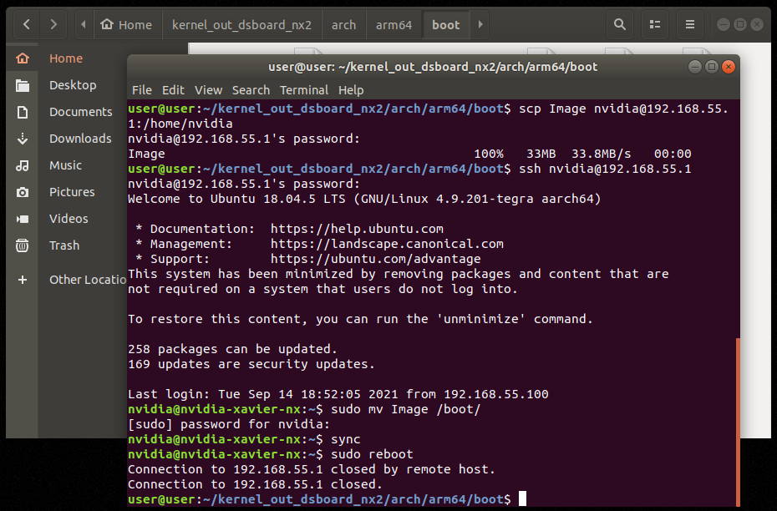The height and width of the screenshot is (511, 777).
Task: Click the '33.8MB/s' transfer speed text
Action: [601, 154]
